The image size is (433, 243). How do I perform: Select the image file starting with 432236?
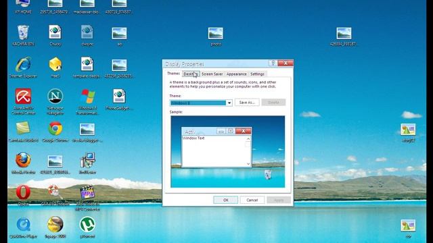tap(119, 68)
